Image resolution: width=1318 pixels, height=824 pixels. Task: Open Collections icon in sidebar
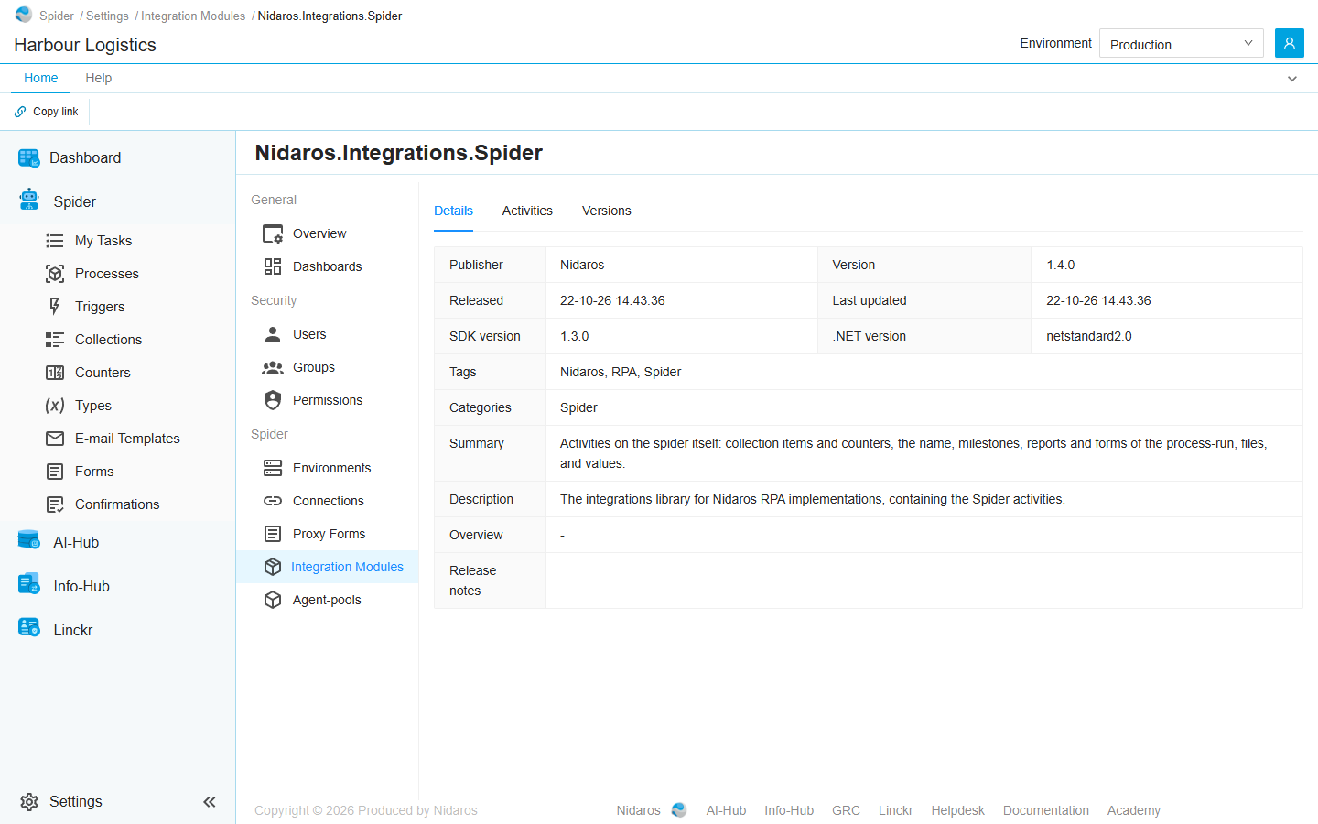click(x=55, y=340)
